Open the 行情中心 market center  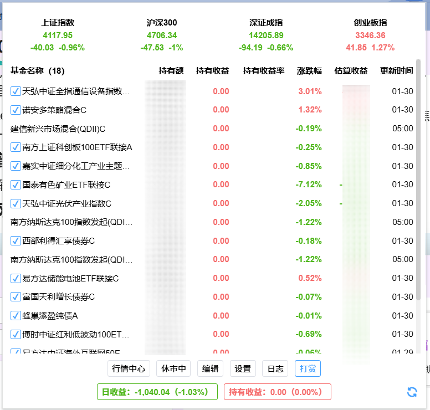129,369
